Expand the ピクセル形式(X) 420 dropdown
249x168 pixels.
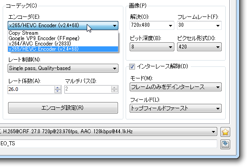coord(199,47)
